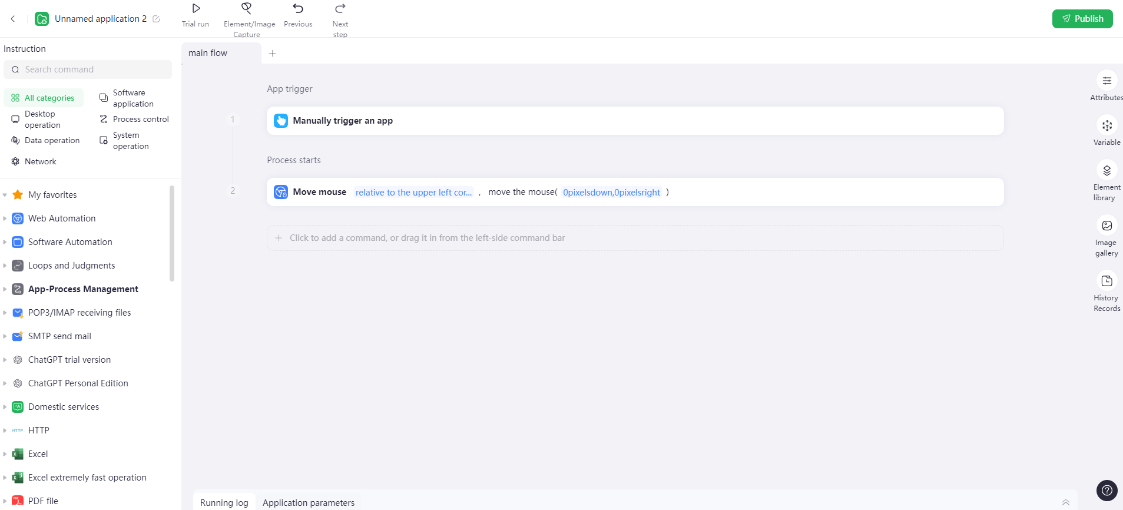Select the Manually trigger an app step

(635, 121)
